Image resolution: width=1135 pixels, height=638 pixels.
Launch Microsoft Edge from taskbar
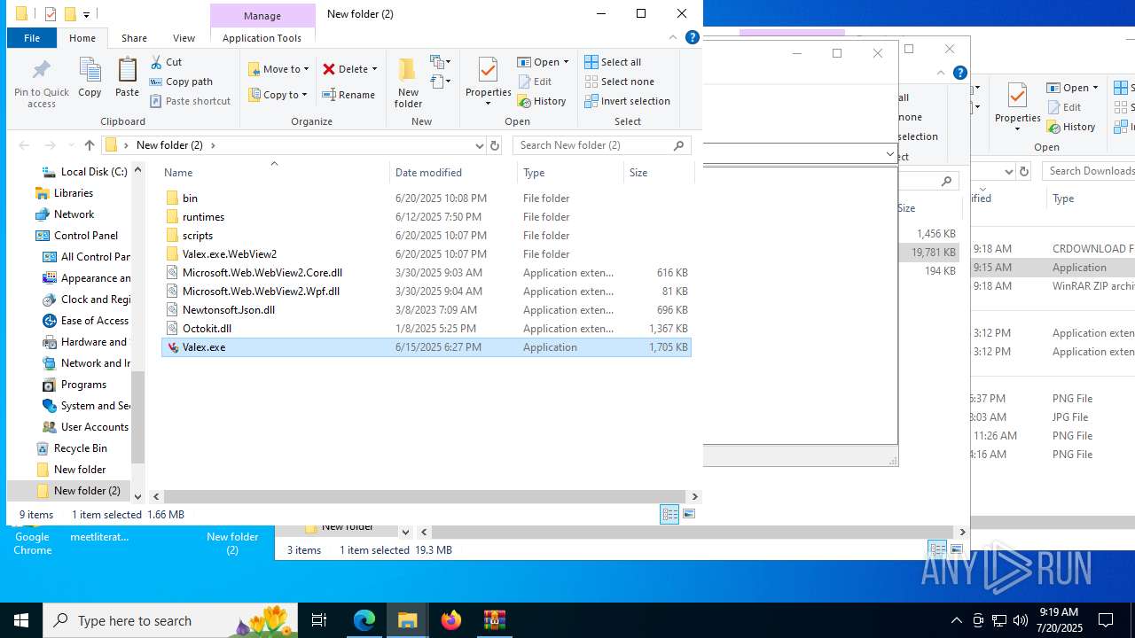(364, 620)
